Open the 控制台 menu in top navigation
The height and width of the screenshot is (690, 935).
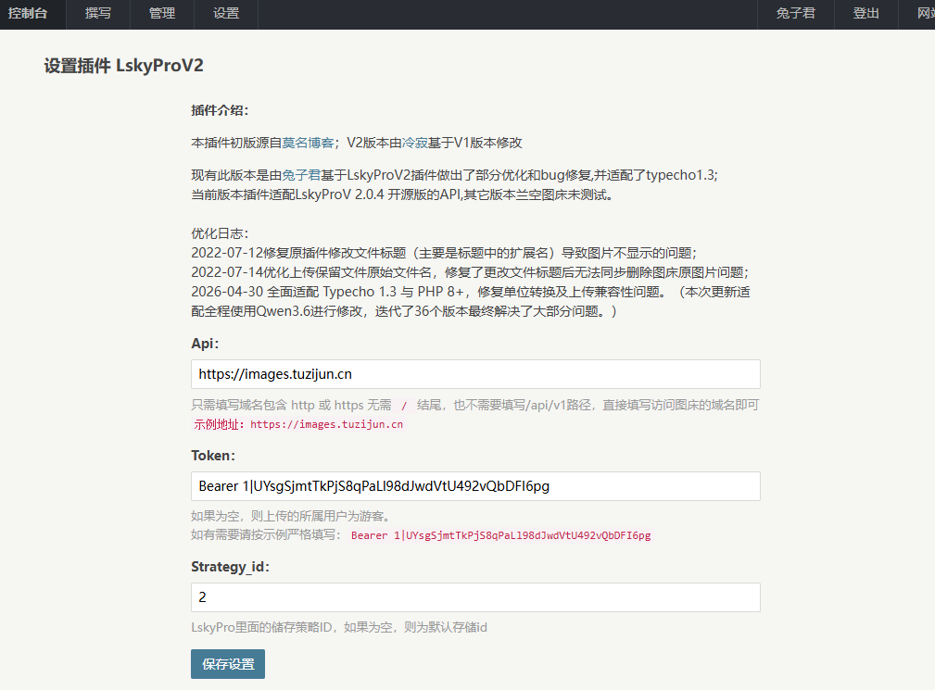[x=28, y=13]
